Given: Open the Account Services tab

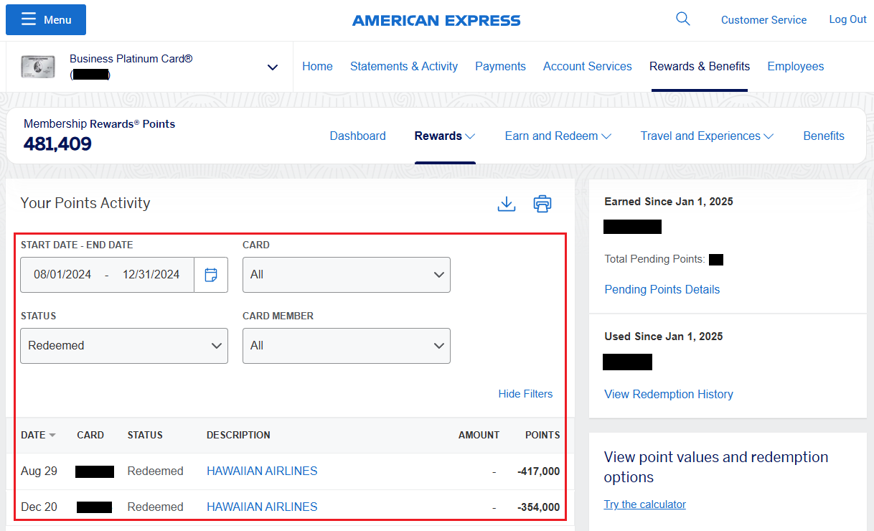Looking at the screenshot, I should [x=588, y=66].
